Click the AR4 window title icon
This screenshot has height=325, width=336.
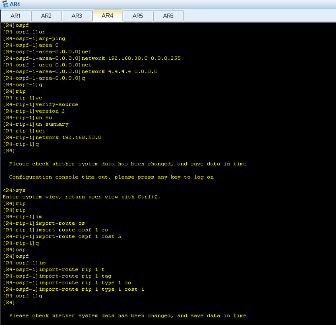tap(5, 4)
